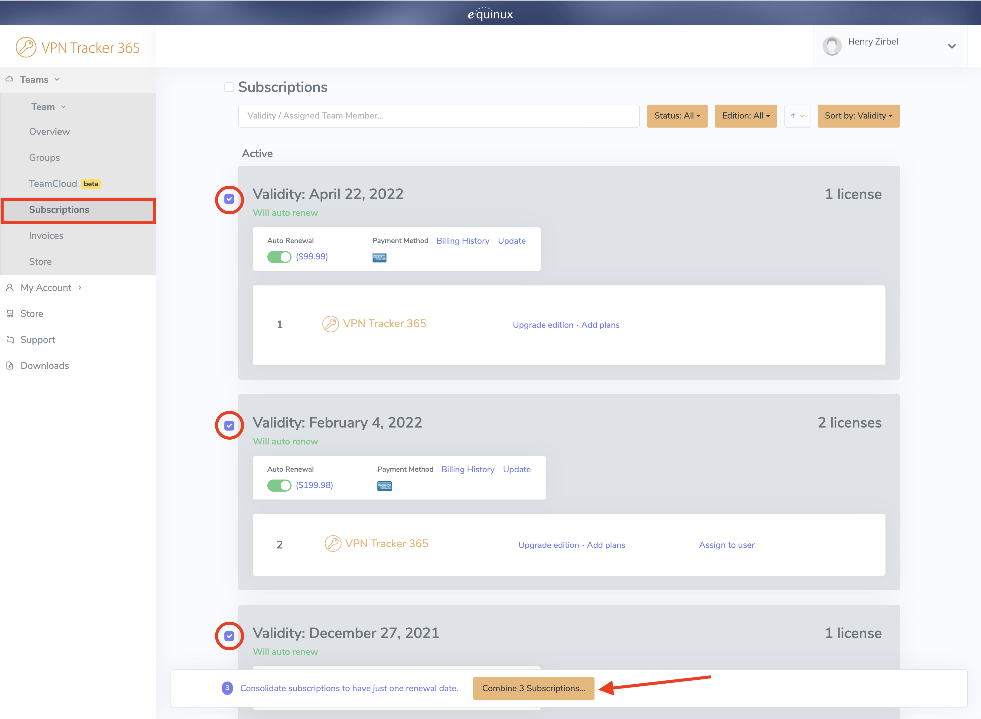This screenshot has height=719, width=981.
Task: Click the 'VPN Tracker 365' name in license row 1
Action: point(384,324)
